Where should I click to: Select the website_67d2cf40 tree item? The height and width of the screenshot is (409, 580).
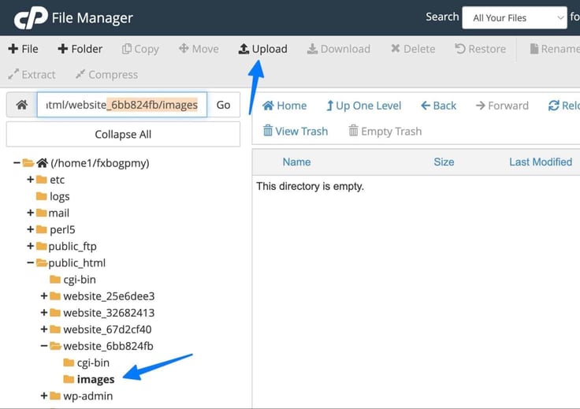(108, 329)
